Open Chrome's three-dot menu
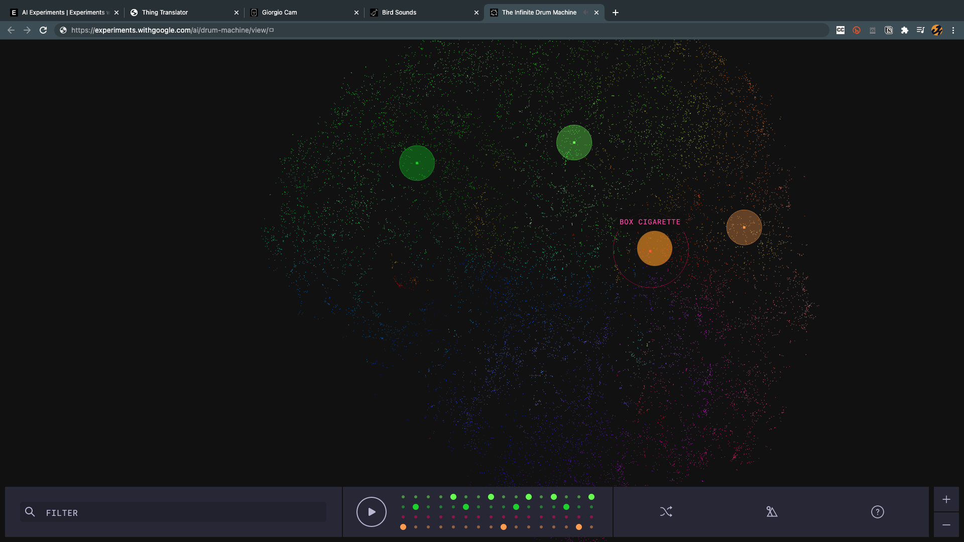The width and height of the screenshot is (964, 542). [953, 30]
